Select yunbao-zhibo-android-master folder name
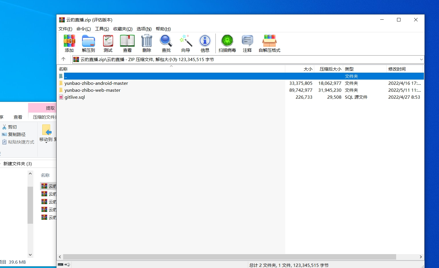 [96, 83]
